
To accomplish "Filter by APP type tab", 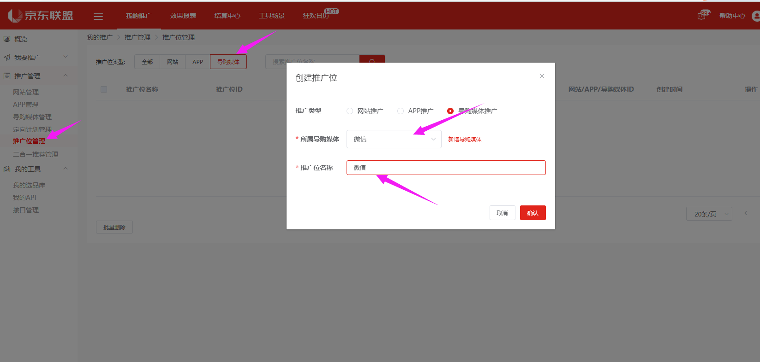I will tap(197, 62).
